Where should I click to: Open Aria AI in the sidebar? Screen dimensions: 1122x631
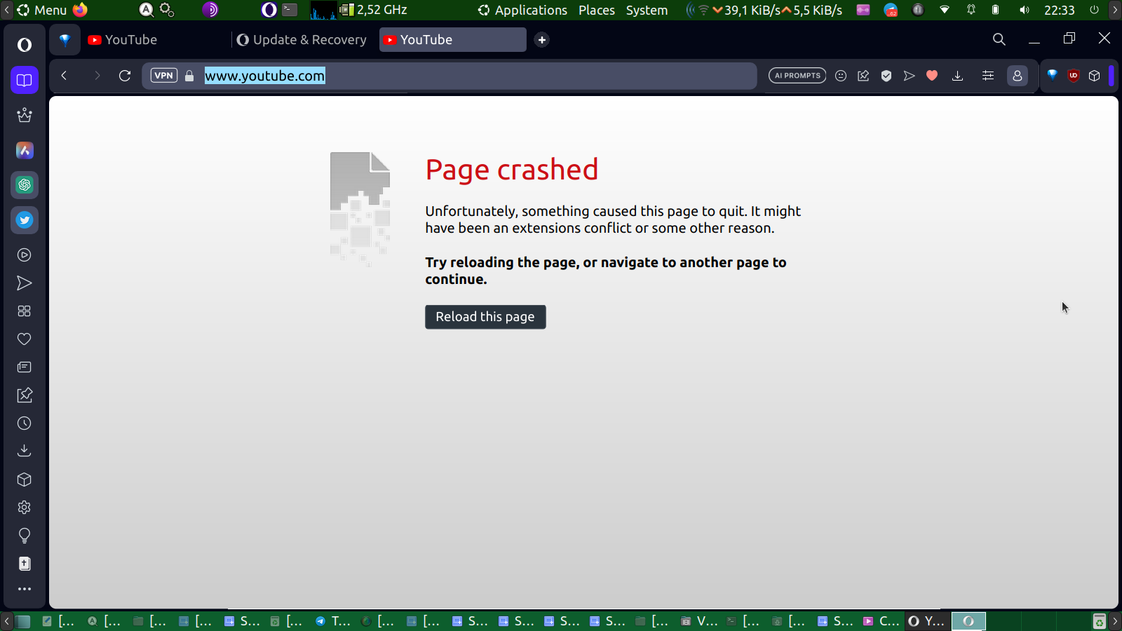25,150
